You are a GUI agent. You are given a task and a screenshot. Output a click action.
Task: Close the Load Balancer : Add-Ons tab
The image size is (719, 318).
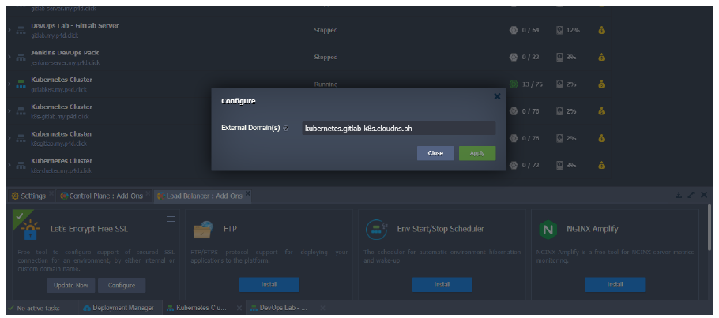247,194
